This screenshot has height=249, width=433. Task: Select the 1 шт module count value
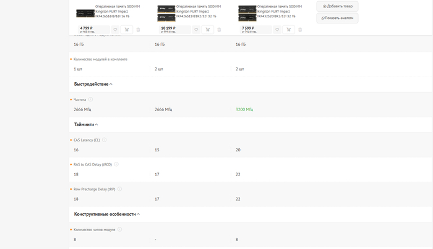tap(78, 69)
